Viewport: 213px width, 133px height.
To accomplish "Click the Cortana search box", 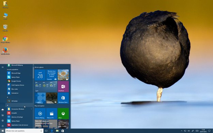I will click(x=25, y=131).
